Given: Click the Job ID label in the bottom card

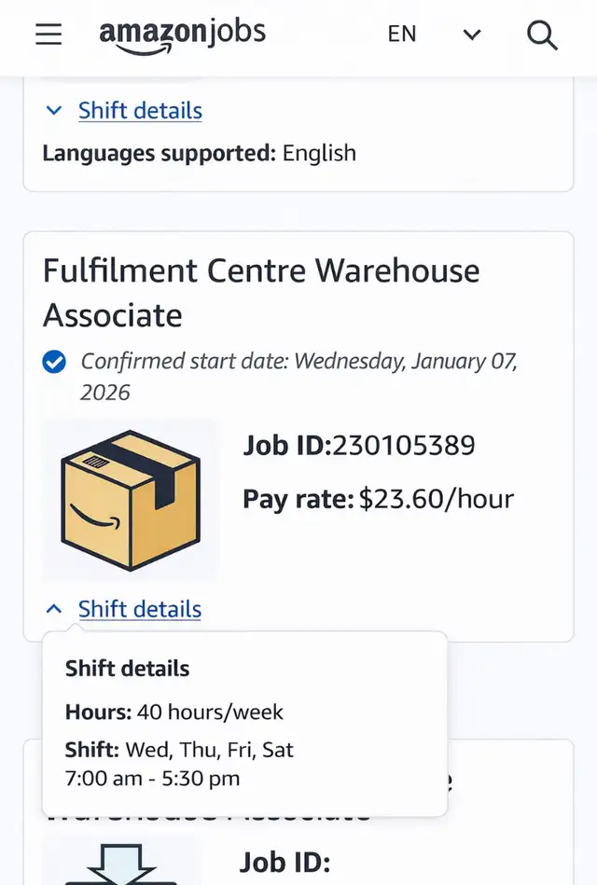Looking at the screenshot, I should point(285,864).
